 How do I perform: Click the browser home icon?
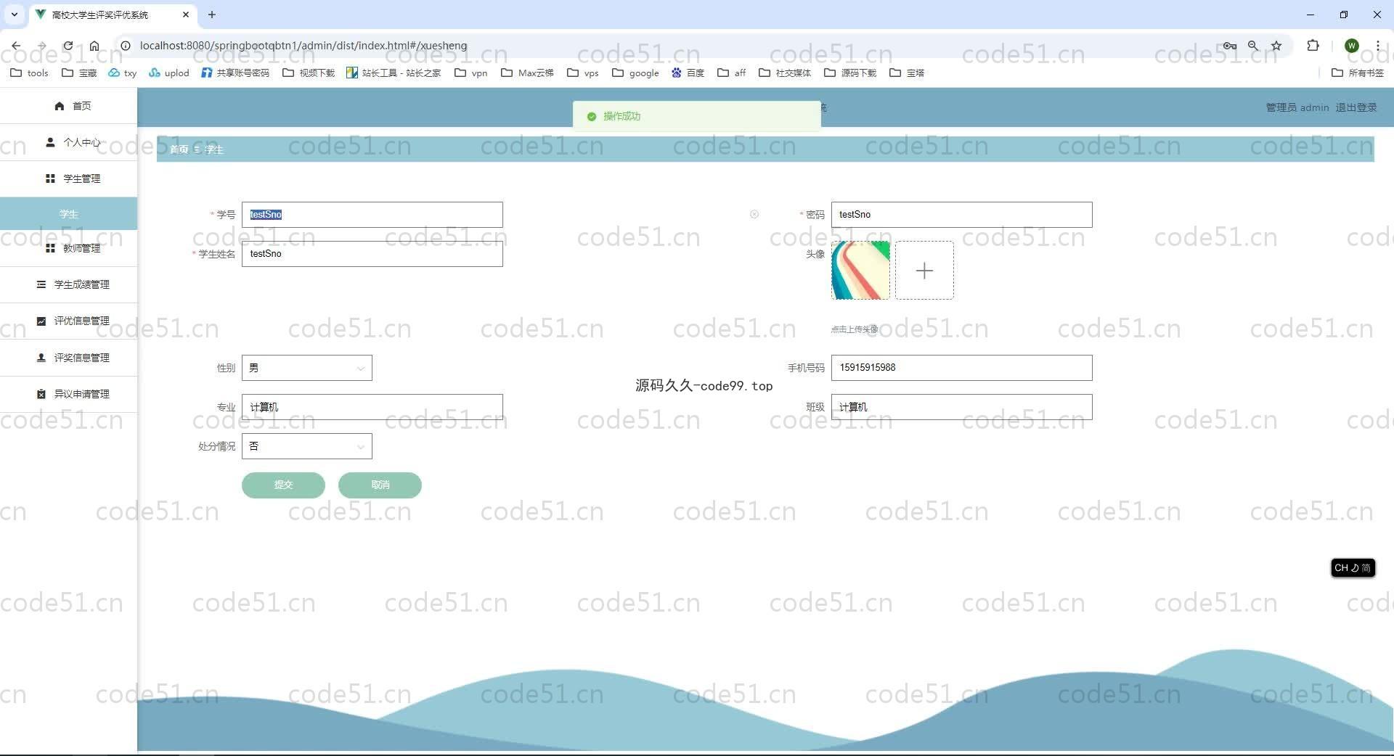point(94,46)
